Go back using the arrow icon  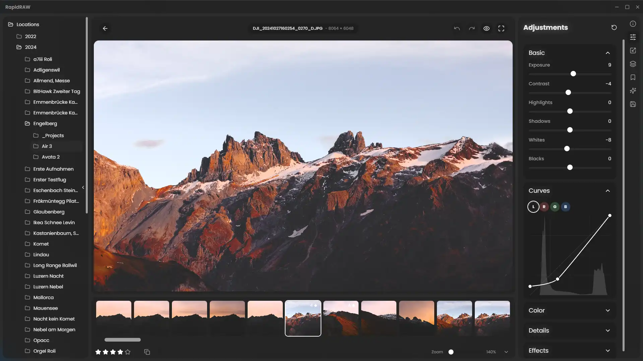click(x=105, y=28)
